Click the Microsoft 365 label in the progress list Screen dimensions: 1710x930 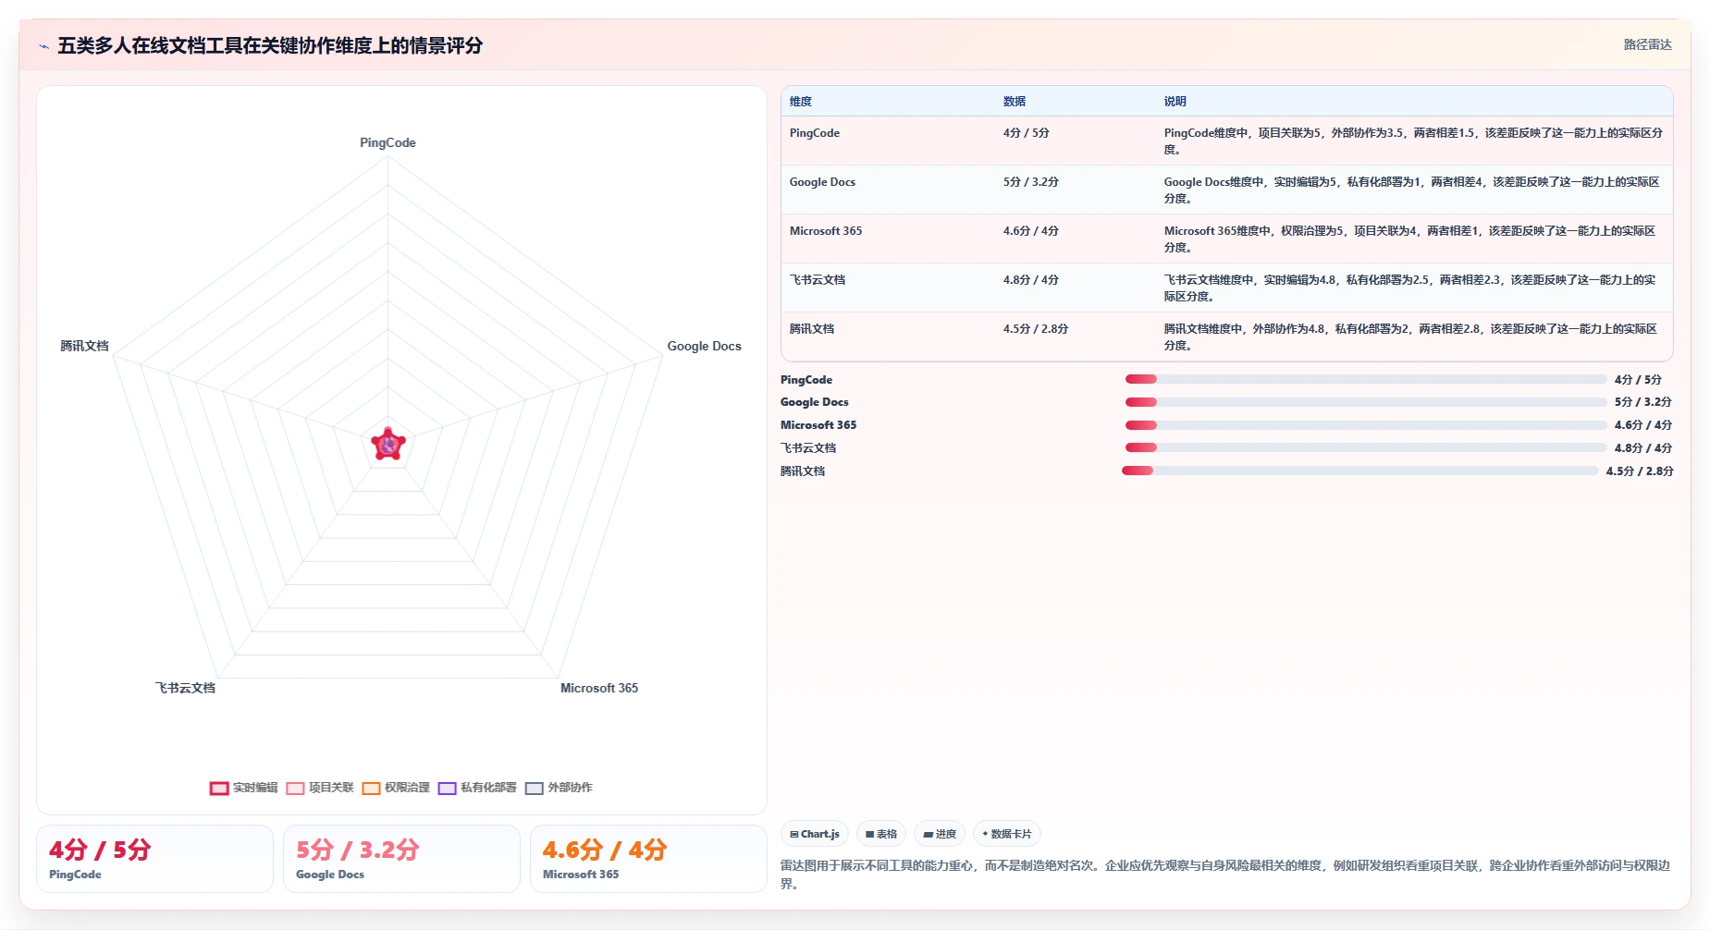point(818,425)
